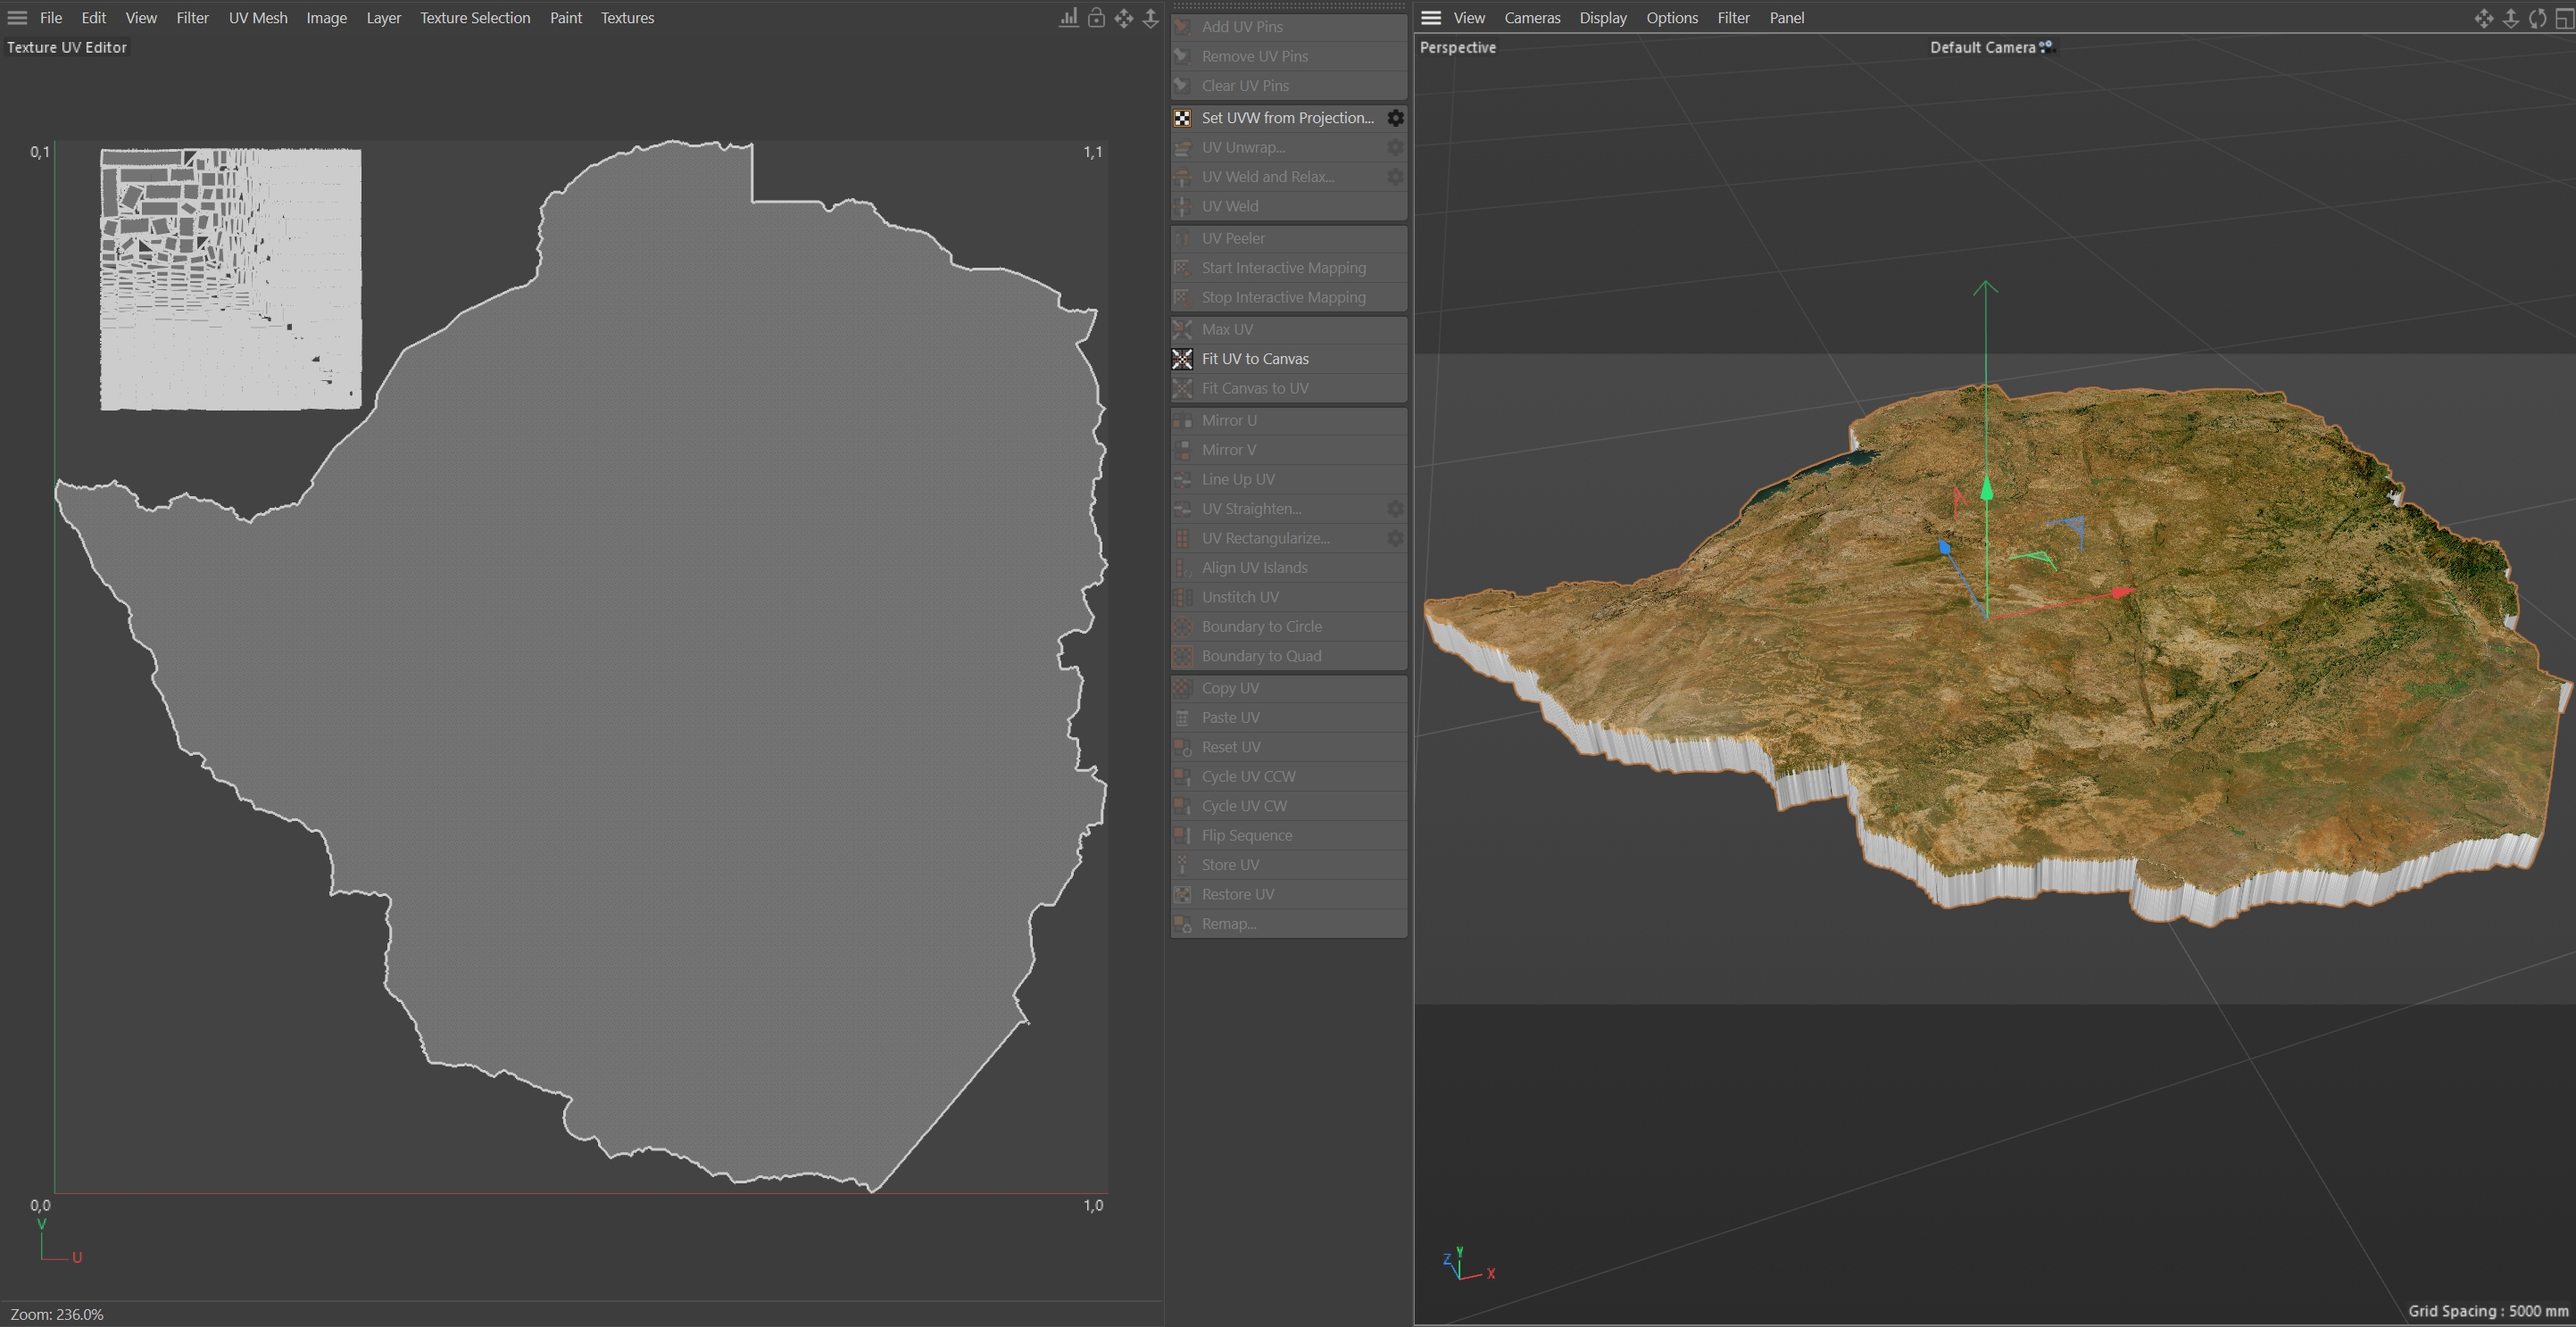Open the 3D viewport hamburger menu
Viewport: 2576px width, 1327px height.
pyautogui.click(x=1430, y=18)
